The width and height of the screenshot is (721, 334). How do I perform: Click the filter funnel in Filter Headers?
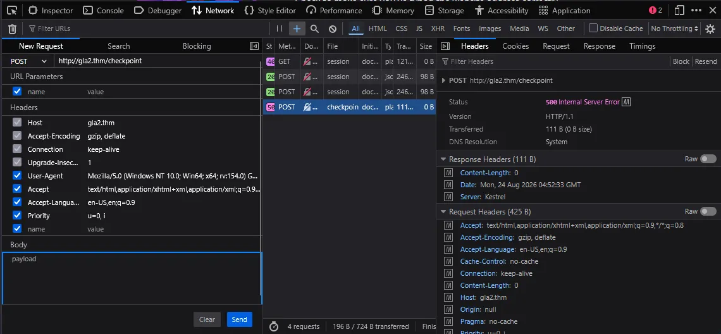pos(445,61)
